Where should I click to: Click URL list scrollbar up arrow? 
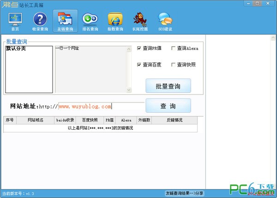tap(129, 49)
